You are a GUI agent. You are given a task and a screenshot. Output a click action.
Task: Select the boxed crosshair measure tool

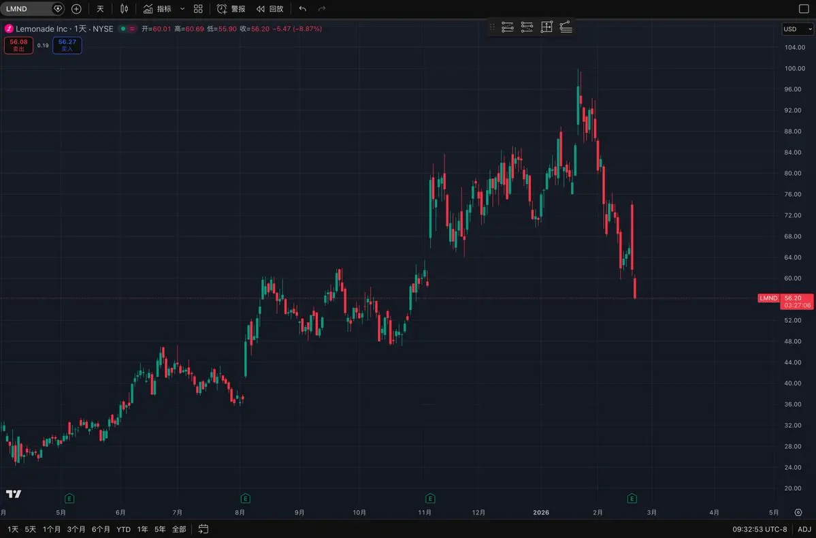pyautogui.click(x=546, y=27)
